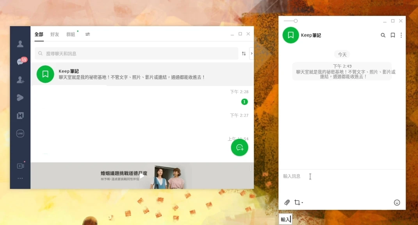Open the OpenChat square sidebar icon

[x=20, y=115]
